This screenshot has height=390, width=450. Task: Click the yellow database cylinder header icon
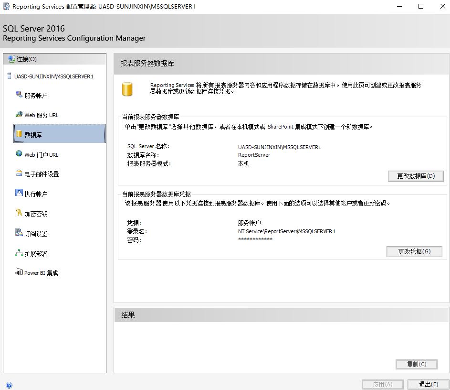(127, 88)
